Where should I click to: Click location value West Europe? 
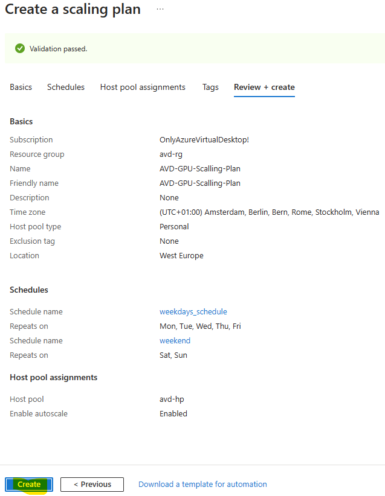tap(181, 256)
